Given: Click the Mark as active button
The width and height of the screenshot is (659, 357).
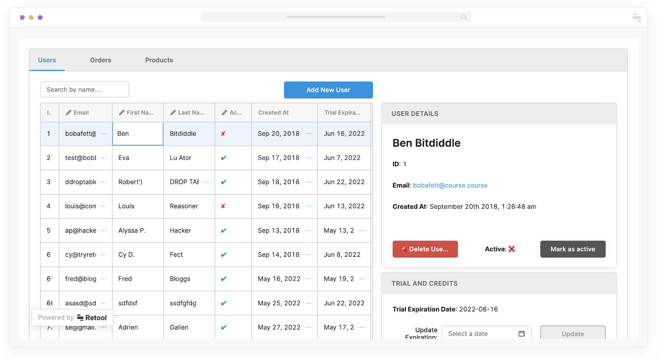Looking at the screenshot, I should [573, 249].
